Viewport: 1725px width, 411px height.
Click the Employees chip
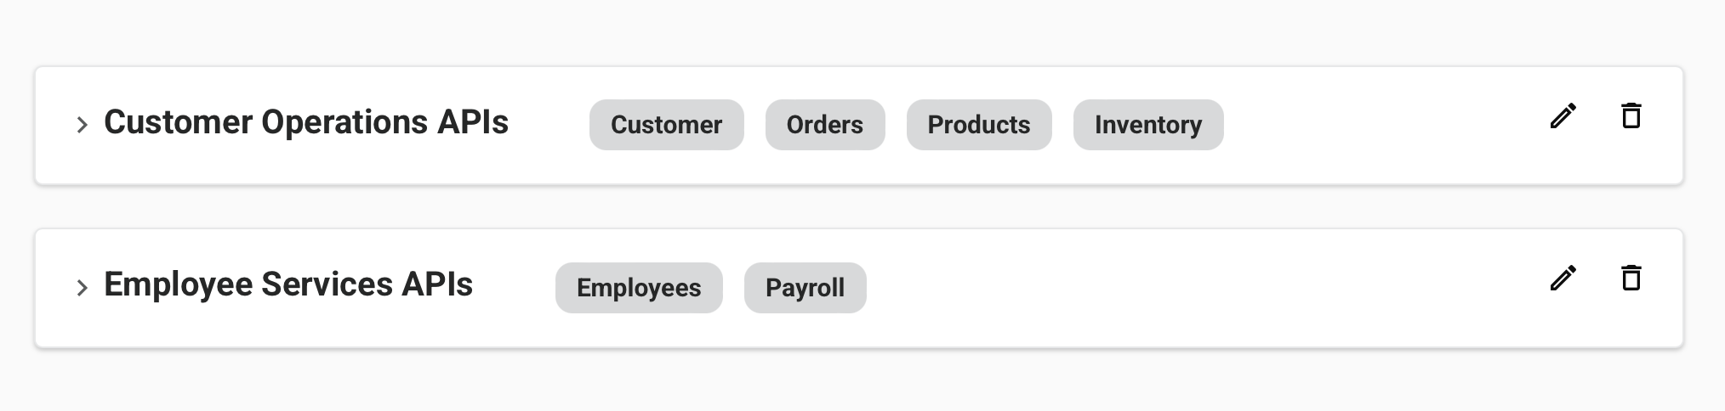click(638, 288)
